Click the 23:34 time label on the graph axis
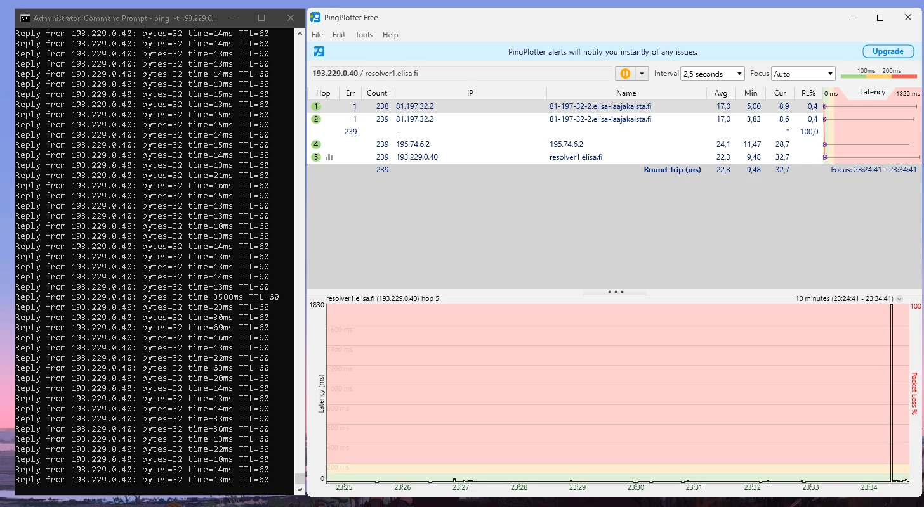 point(869,488)
